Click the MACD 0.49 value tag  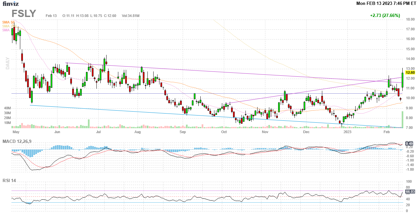[x=409, y=144]
